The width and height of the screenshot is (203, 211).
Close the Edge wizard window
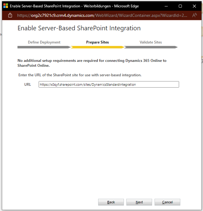click(194, 6)
